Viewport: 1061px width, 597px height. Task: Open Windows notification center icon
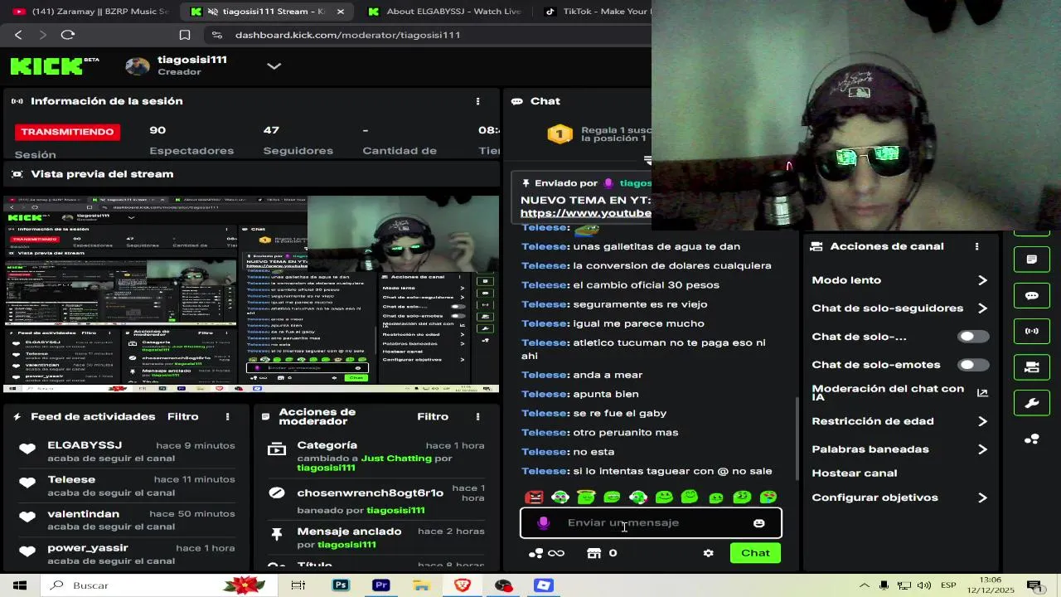coord(1034,585)
